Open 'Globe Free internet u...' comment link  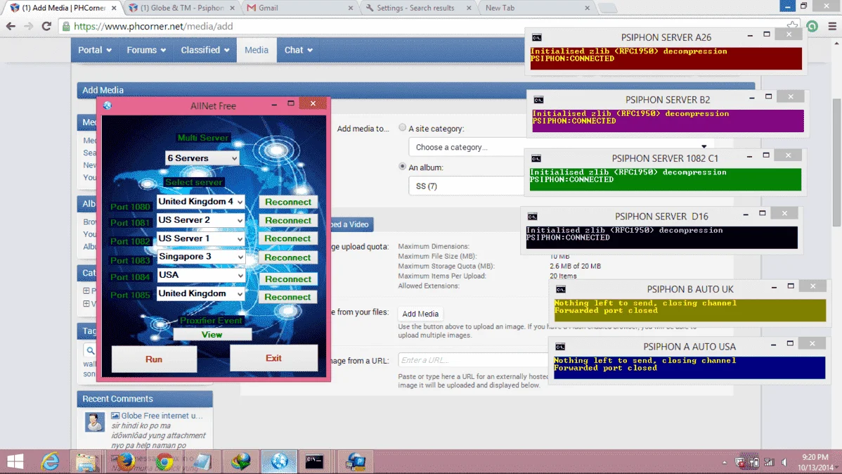(x=162, y=416)
